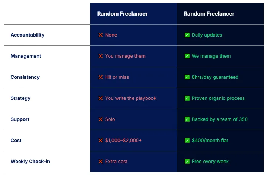Click green check beside Backed by a team of 350

tap(187, 119)
